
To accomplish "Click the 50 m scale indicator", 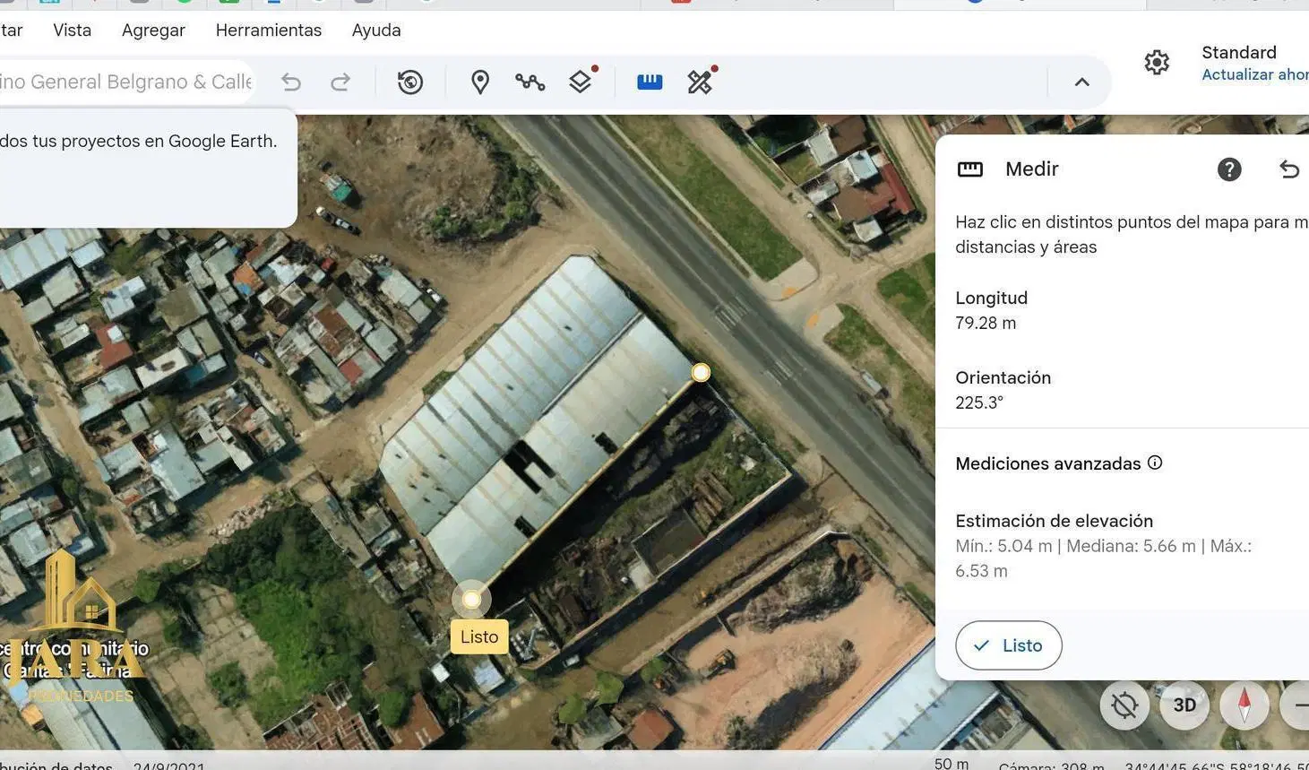I will tap(952, 764).
